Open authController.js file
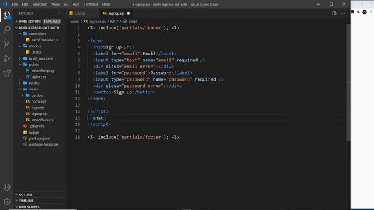 coord(44,40)
